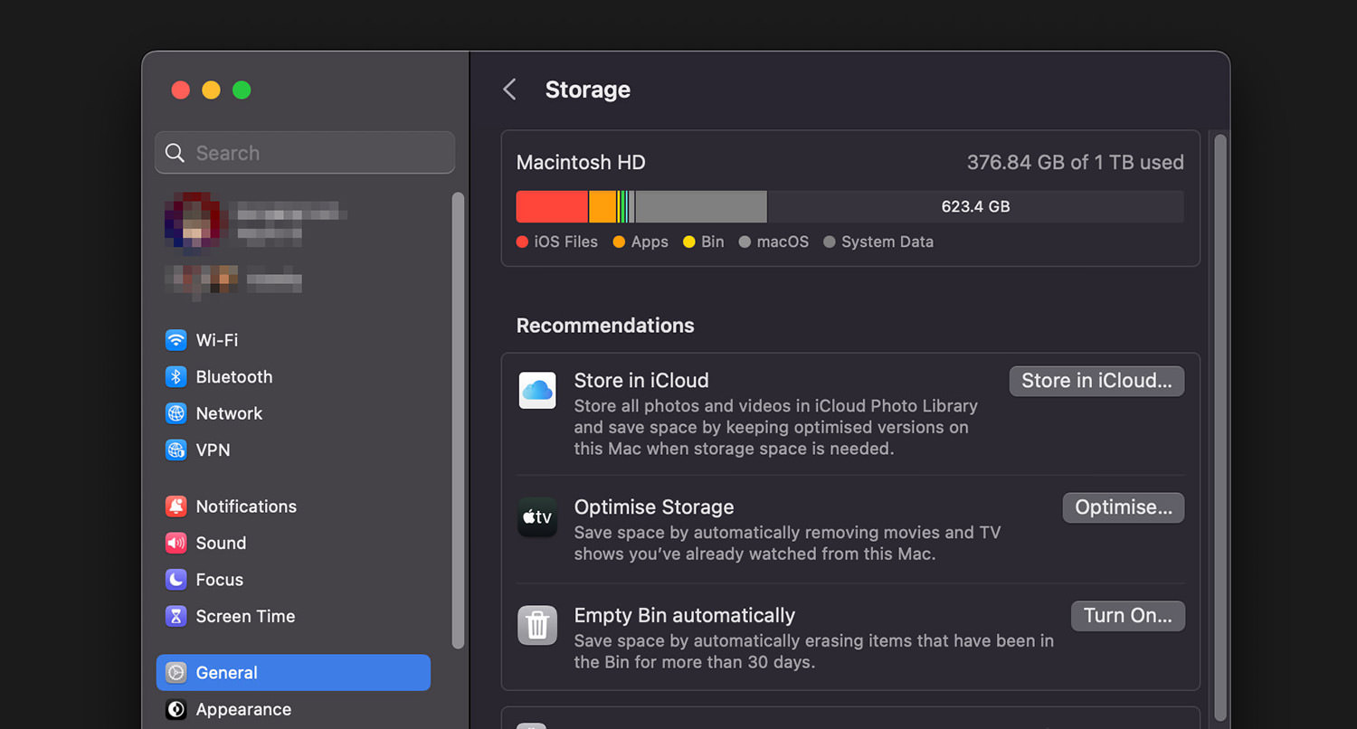Click the Network globe icon
Image resolution: width=1357 pixels, height=729 pixels.
(x=176, y=413)
